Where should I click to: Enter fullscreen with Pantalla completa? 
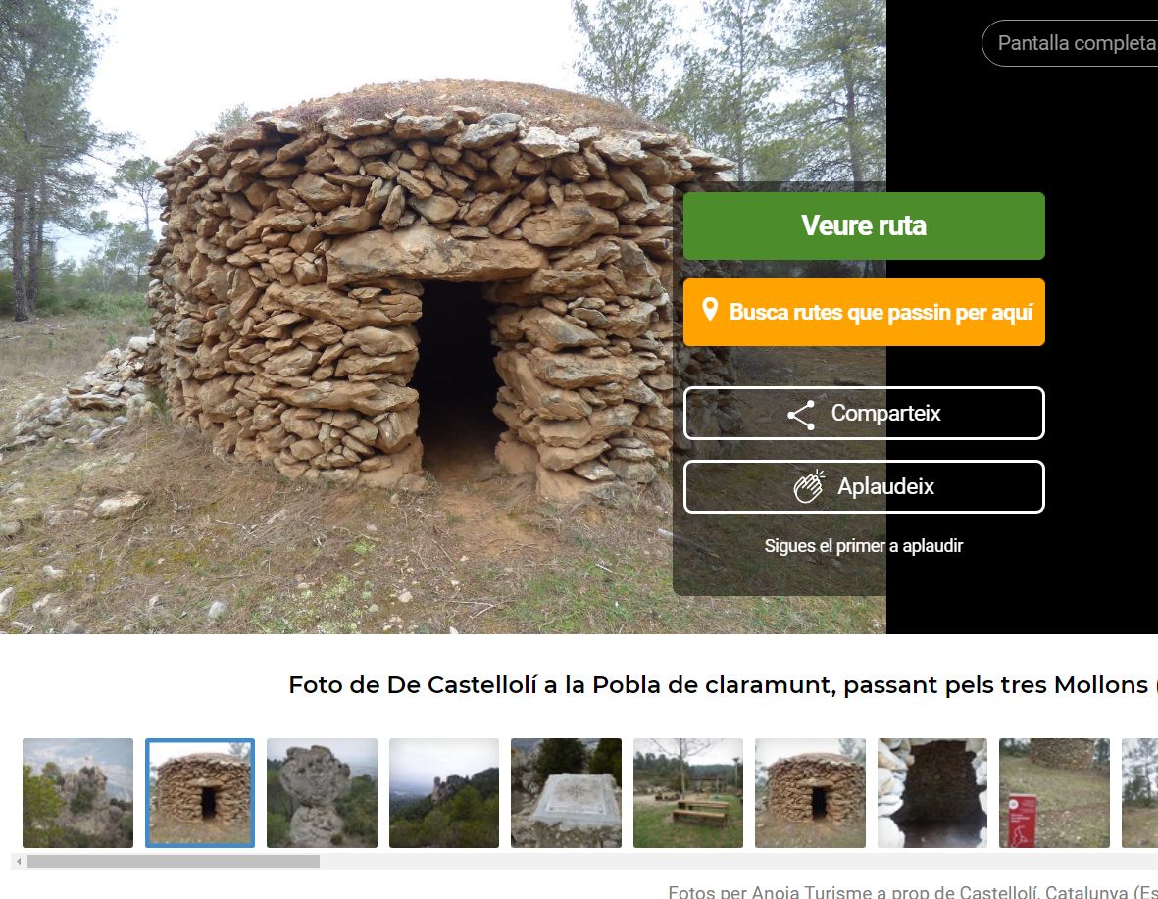pyautogui.click(x=1070, y=43)
